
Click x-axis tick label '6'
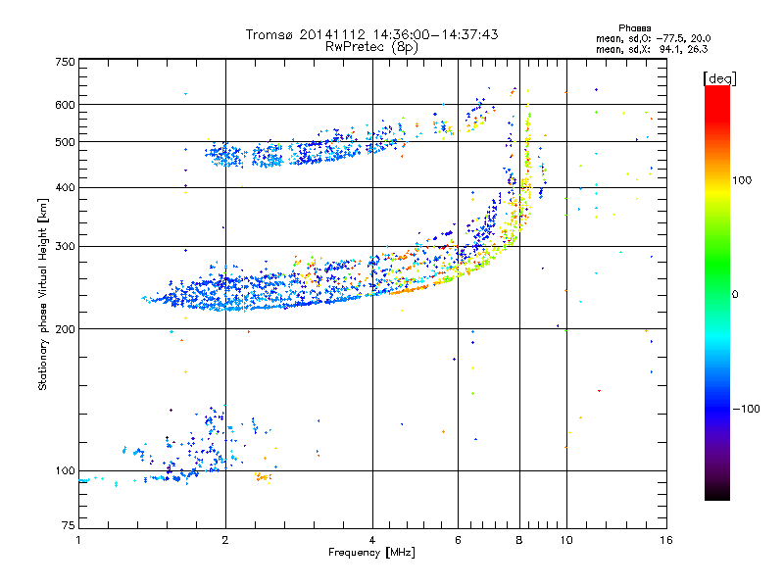pos(458,540)
